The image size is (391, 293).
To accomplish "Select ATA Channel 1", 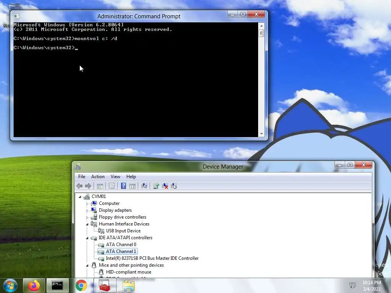I will [121, 251].
